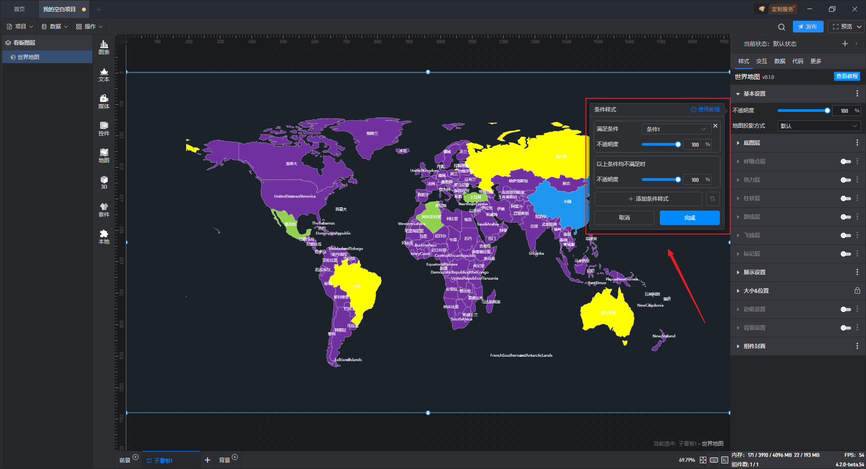Open the 文本 text component panel
This screenshot has width=866, height=469.
(104, 74)
